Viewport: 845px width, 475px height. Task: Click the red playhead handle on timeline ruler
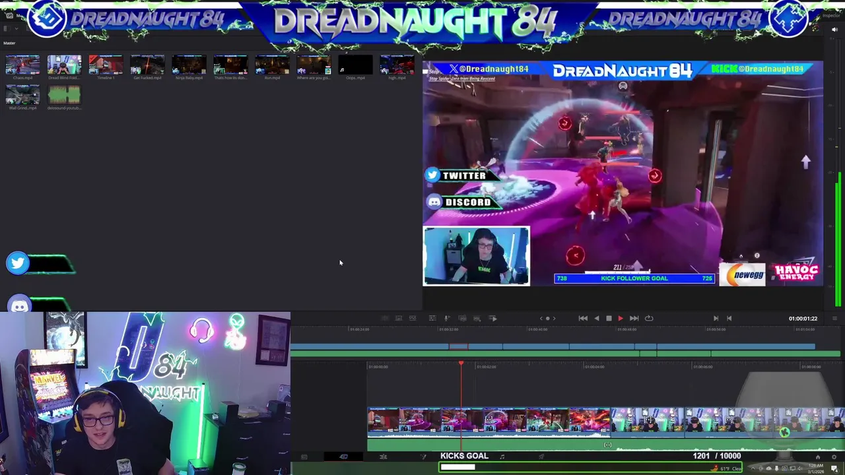coord(461,364)
